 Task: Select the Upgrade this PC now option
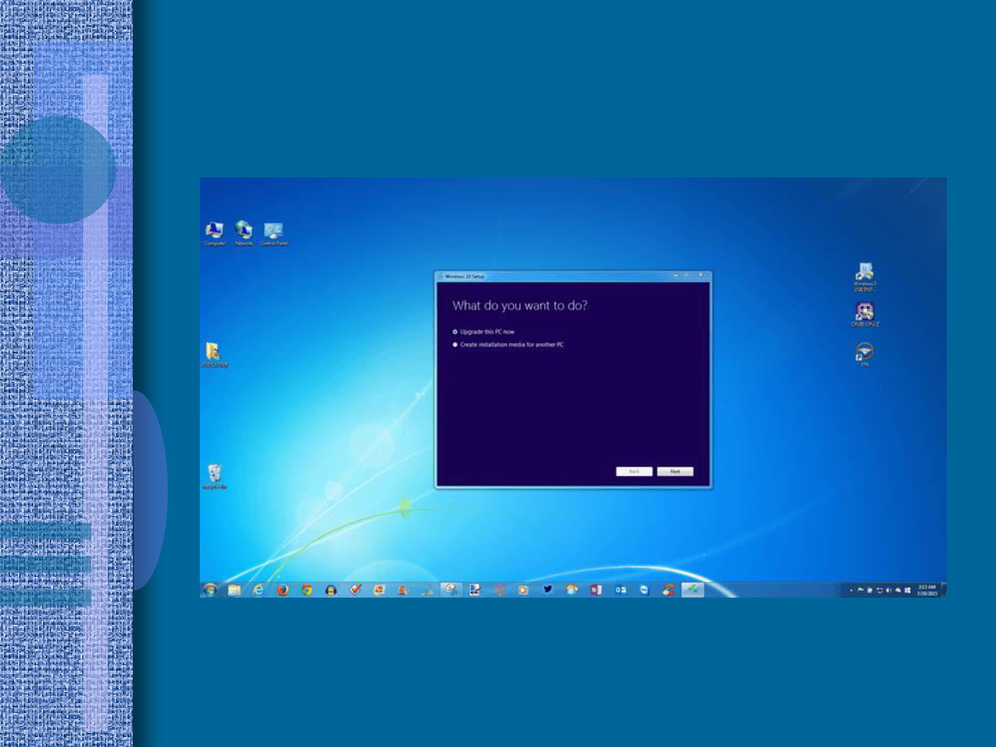point(483,331)
